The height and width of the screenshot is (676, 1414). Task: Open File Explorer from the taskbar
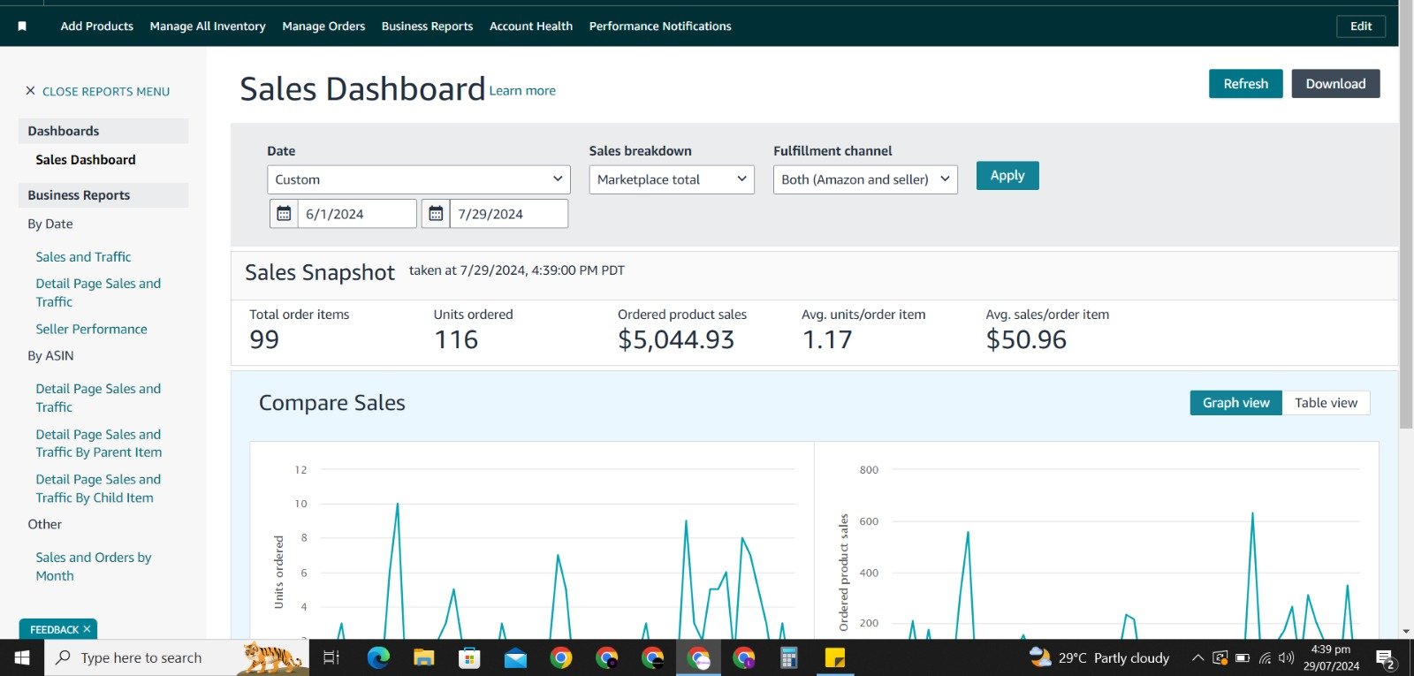click(424, 657)
